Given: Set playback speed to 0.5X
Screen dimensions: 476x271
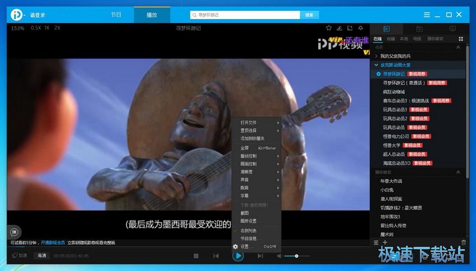Looking at the screenshot, I should 36,28.
